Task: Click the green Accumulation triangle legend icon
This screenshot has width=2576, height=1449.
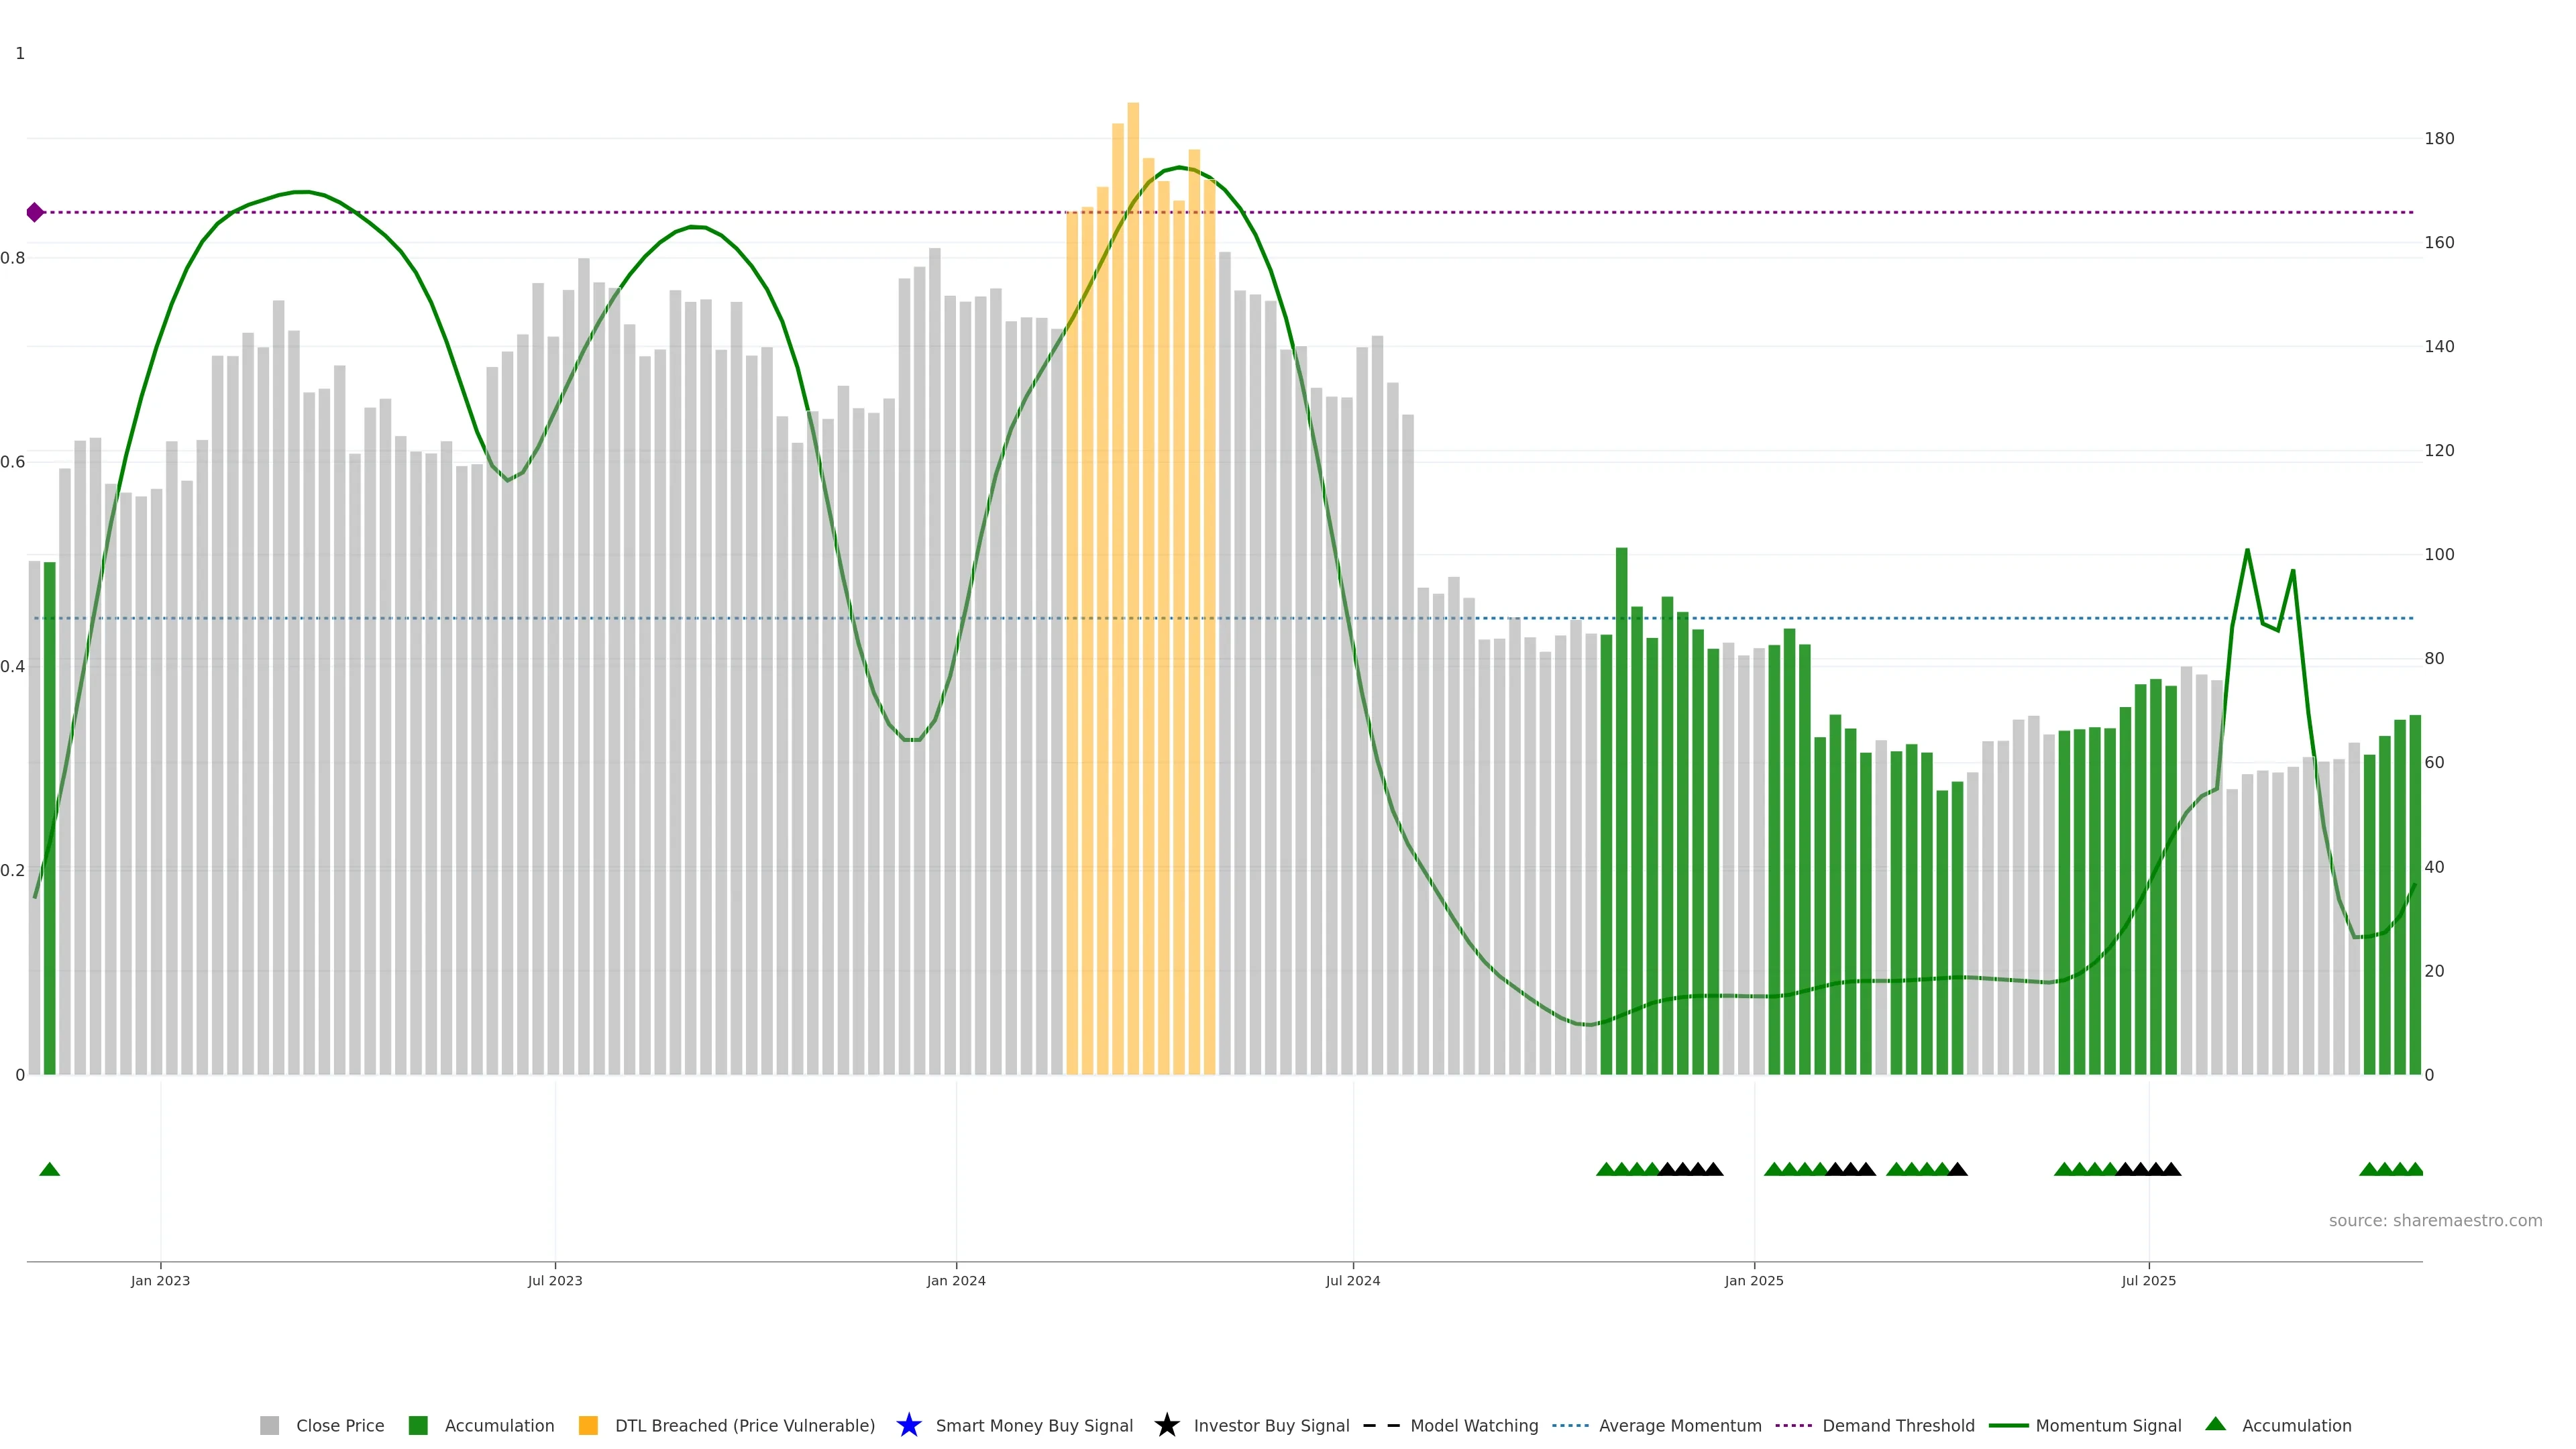Action: [x=2215, y=1424]
